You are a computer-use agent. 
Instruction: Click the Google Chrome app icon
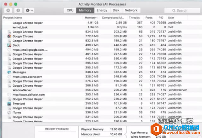9,36
